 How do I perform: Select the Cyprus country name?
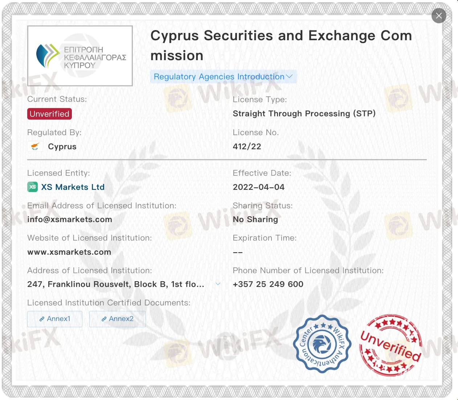click(x=62, y=147)
